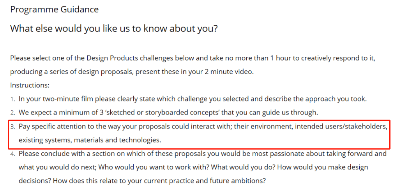The image size is (401, 188).
Task: Click the heading asking what else to know
Action: (114, 28)
